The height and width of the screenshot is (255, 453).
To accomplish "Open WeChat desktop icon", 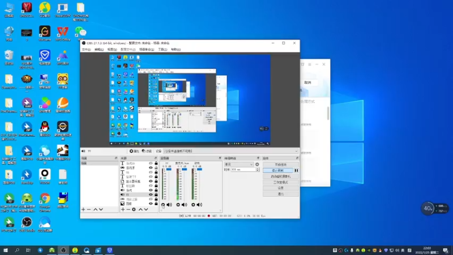I will (x=80, y=33).
